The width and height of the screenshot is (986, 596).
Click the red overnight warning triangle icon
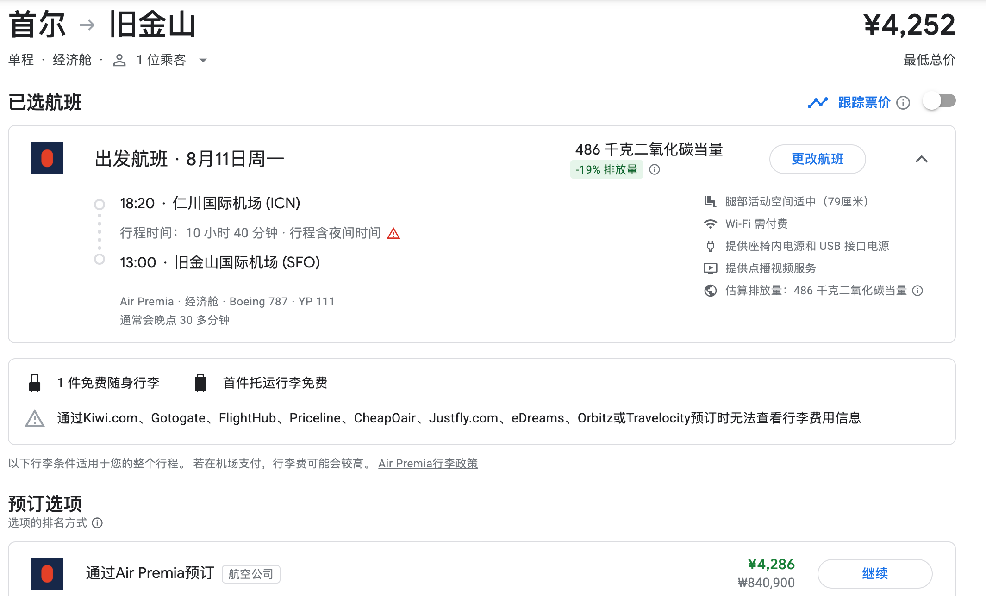pyautogui.click(x=393, y=233)
